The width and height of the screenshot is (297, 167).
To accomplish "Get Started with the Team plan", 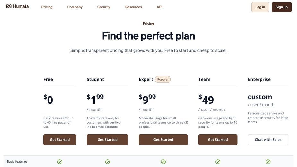I will (x=218, y=140).
